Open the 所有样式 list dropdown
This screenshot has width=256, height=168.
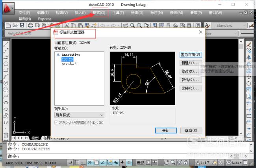[x=79, y=115]
